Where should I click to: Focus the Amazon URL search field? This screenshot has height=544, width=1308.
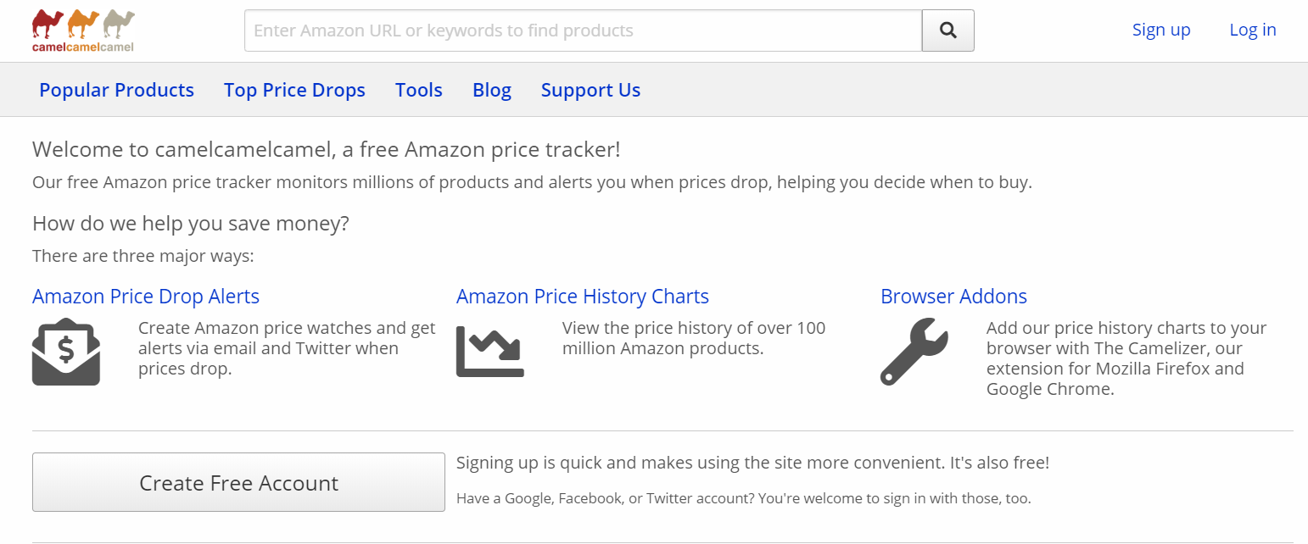point(583,31)
